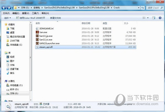Click Crack in the address path
Image resolution: width=165 pixels, height=112 pixels.
tap(117, 8)
